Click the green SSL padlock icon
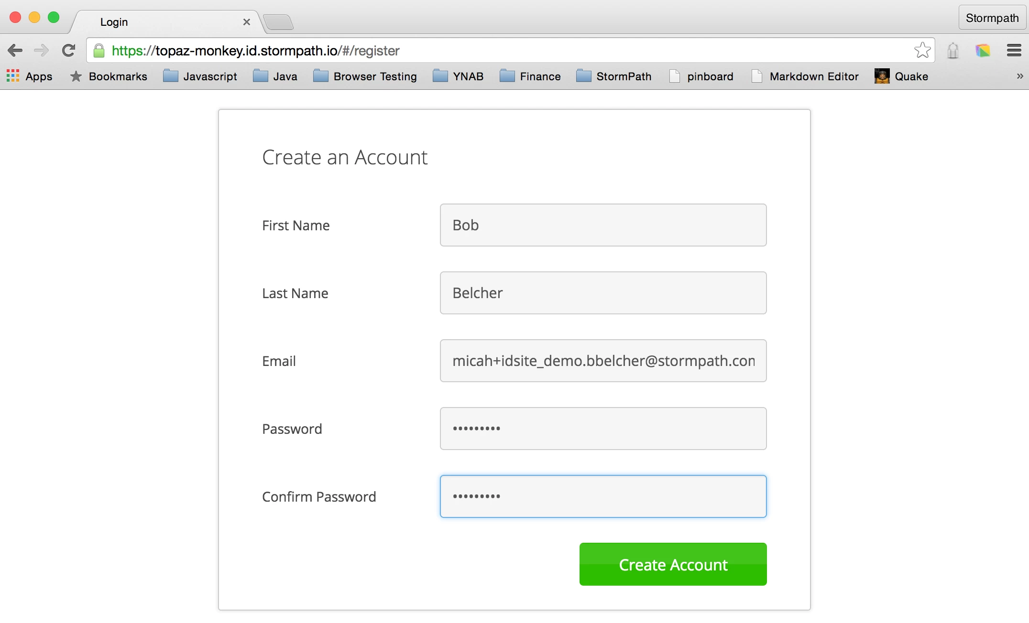 click(x=99, y=51)
